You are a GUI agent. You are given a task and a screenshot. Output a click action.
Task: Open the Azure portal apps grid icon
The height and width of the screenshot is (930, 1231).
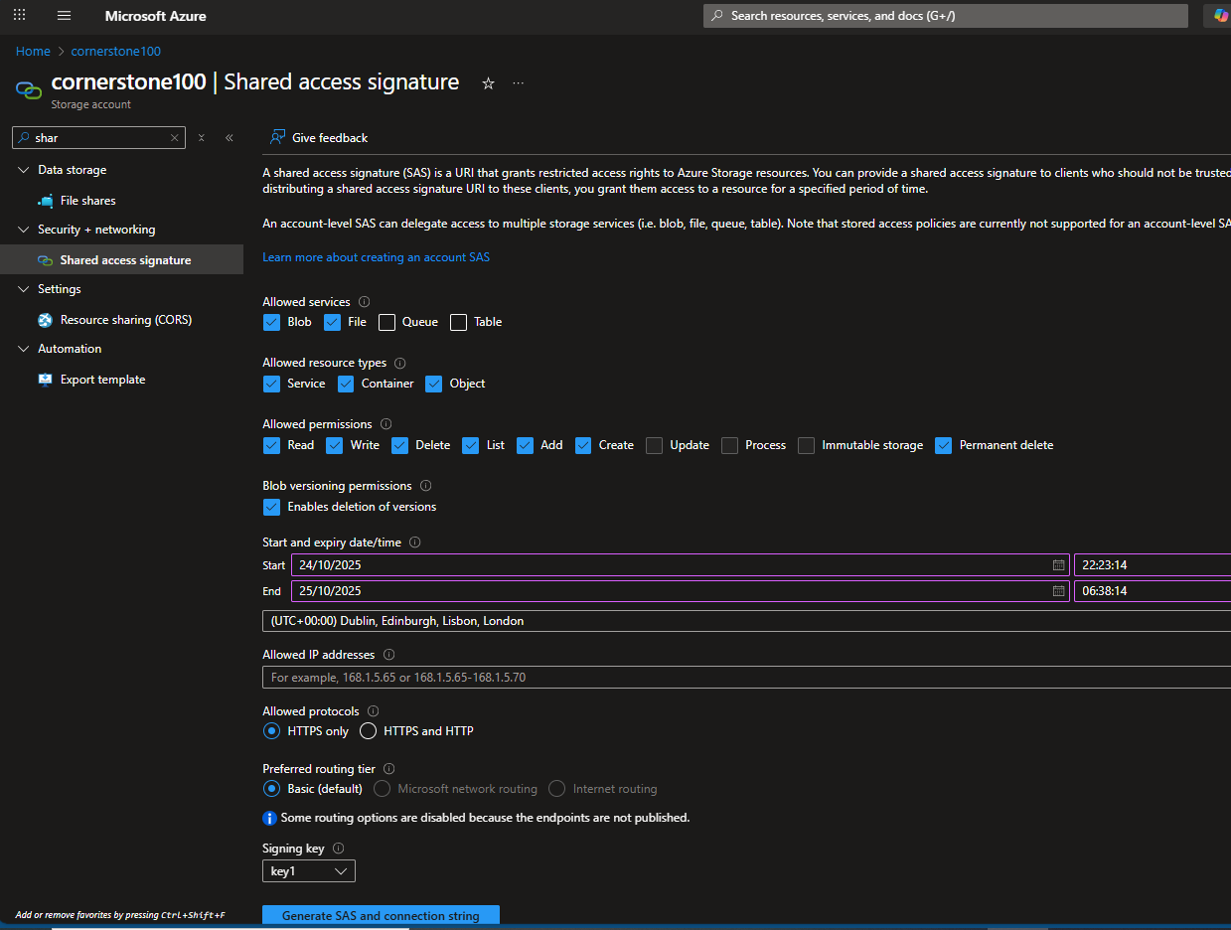tap(20, 16)
